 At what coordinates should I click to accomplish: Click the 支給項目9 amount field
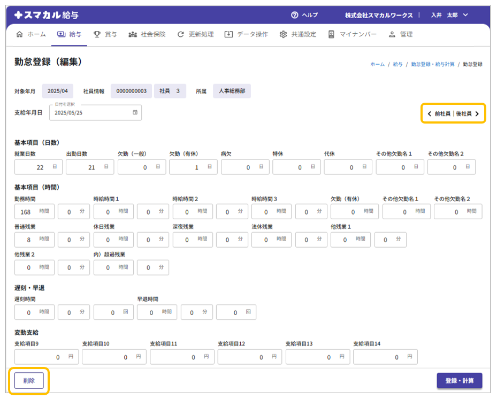click(47, 357)
